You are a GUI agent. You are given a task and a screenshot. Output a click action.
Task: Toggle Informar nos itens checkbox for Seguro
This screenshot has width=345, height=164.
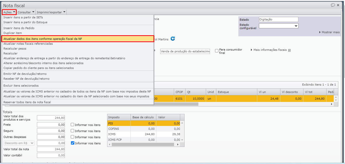pos(73,131)
